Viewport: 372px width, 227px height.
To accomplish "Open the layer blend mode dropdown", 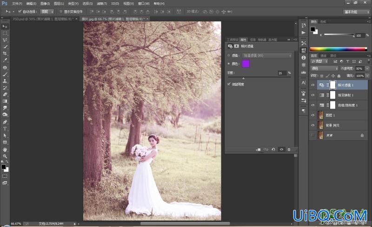I will coord(324,69).
